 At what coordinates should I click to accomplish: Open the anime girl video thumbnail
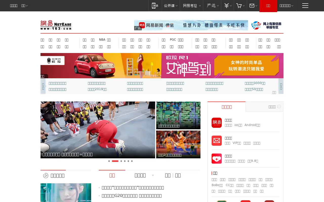[66, 193]
